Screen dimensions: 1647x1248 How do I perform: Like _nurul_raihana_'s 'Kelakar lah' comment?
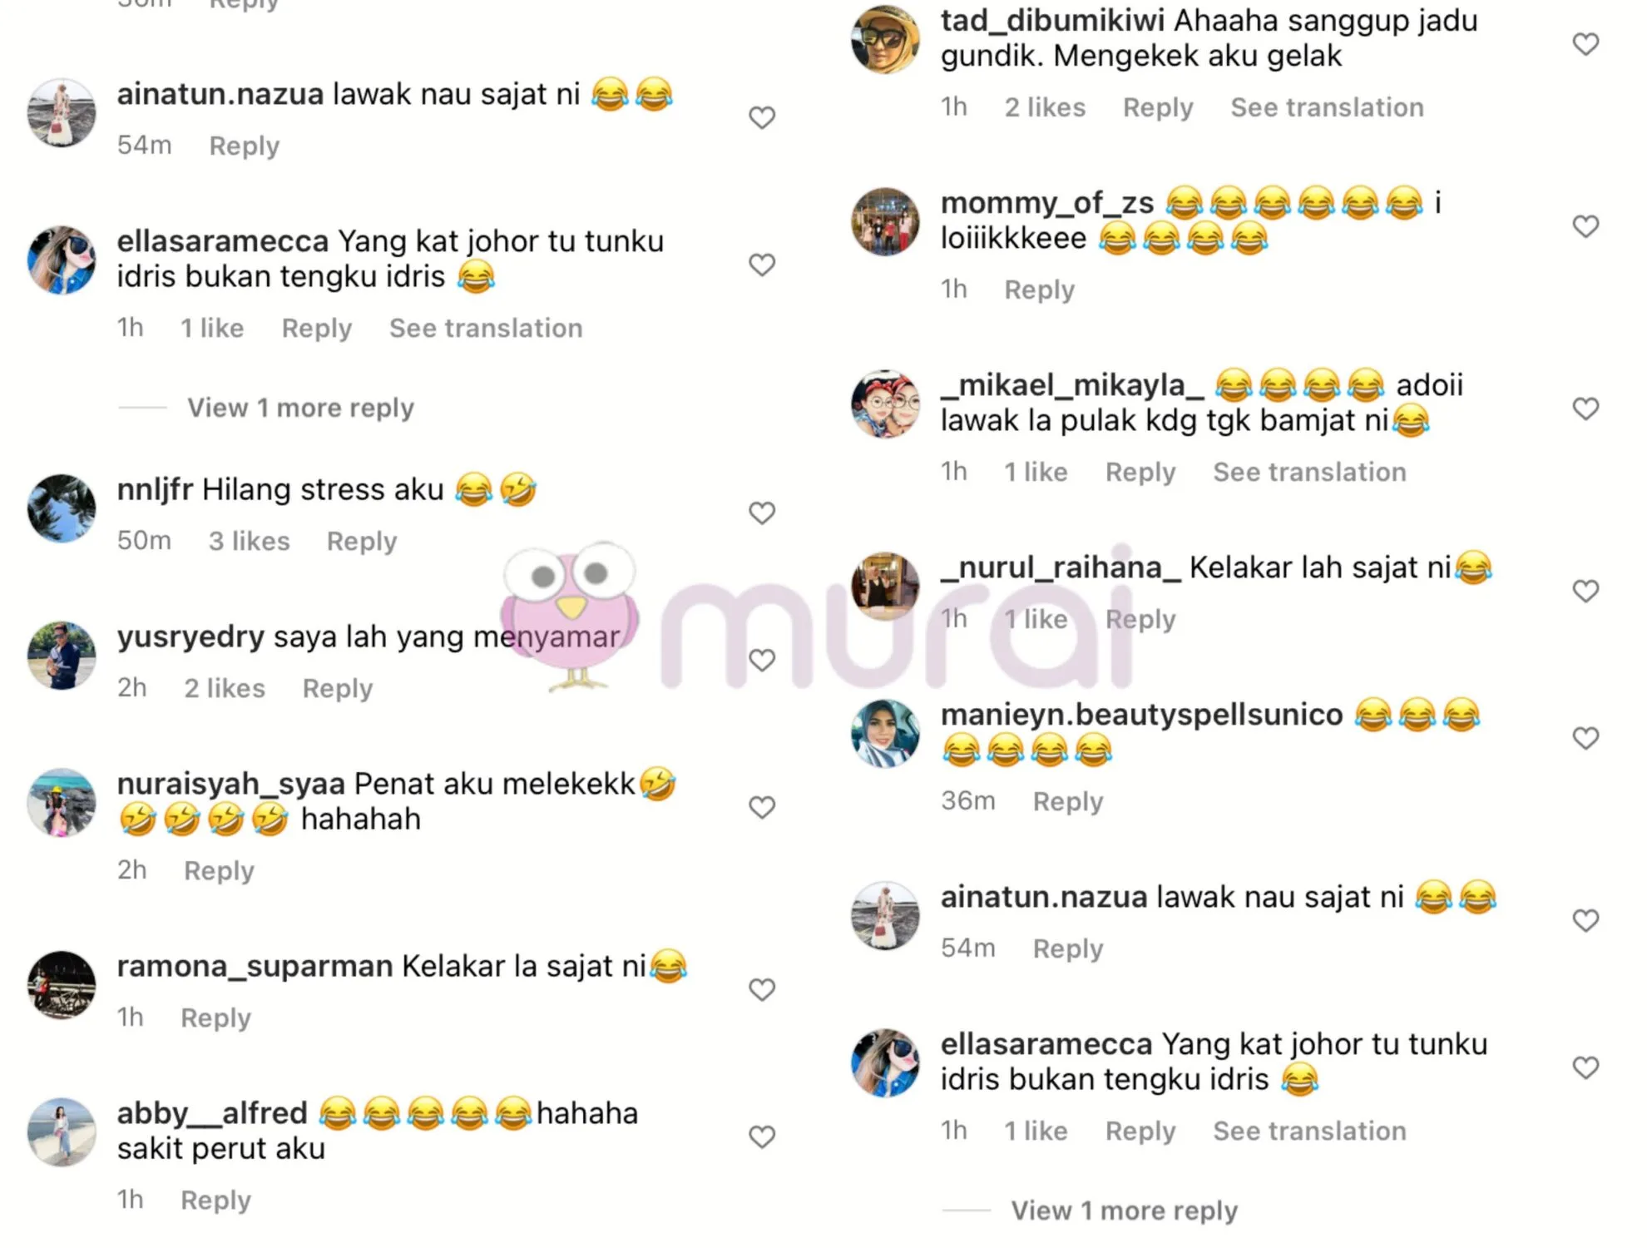[1586, 592]
